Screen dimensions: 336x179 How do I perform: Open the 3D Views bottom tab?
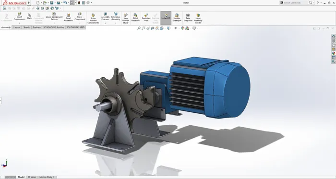coord(32,177)
